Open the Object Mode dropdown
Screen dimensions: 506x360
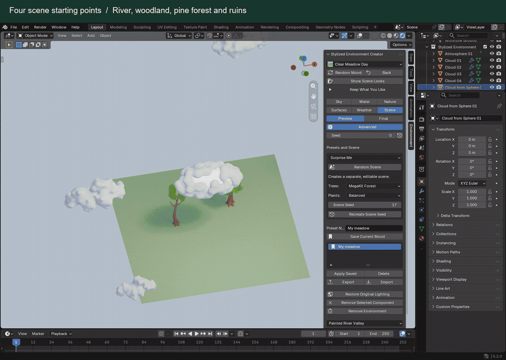35,35
